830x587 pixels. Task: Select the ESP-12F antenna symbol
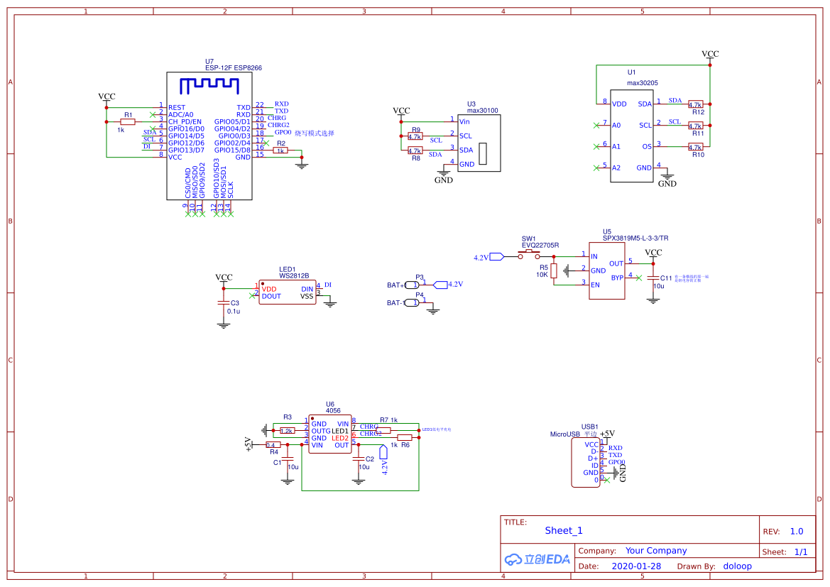point(209,86)
